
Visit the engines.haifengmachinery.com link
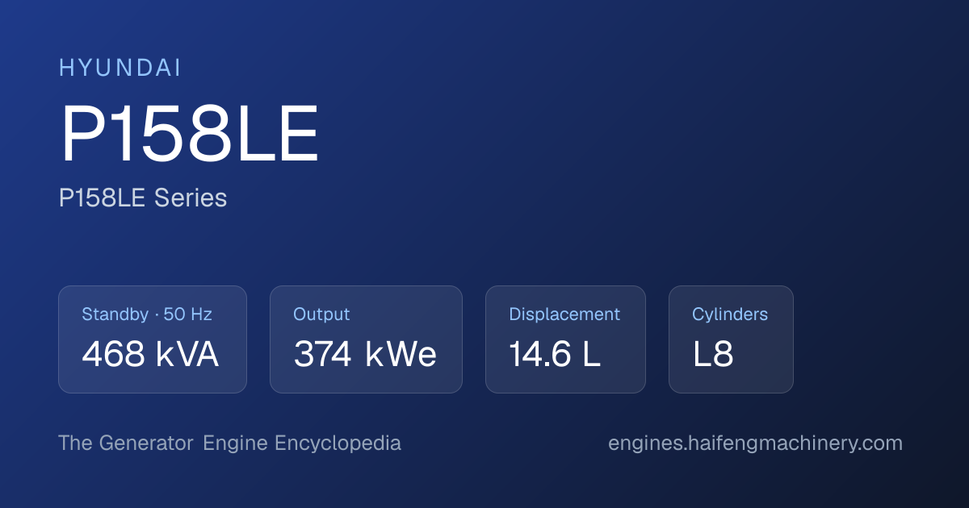[x=755, y=443]
